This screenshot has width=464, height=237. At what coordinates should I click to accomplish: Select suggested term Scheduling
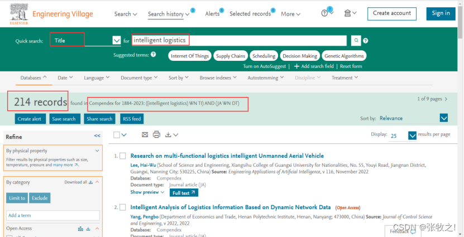(264, 56)
